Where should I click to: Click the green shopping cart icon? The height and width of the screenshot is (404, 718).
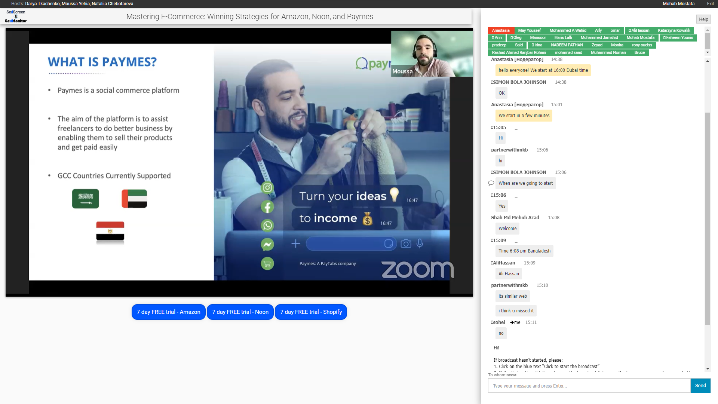[x=267, y=263]
